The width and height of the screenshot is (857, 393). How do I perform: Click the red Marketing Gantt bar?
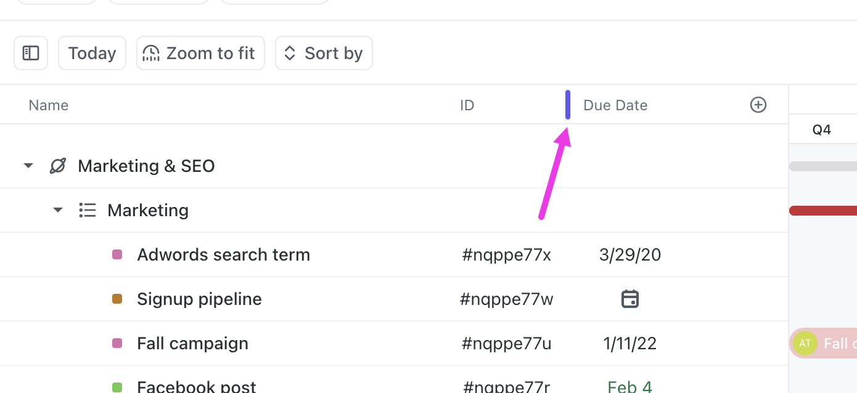click(x=823, y=211)
